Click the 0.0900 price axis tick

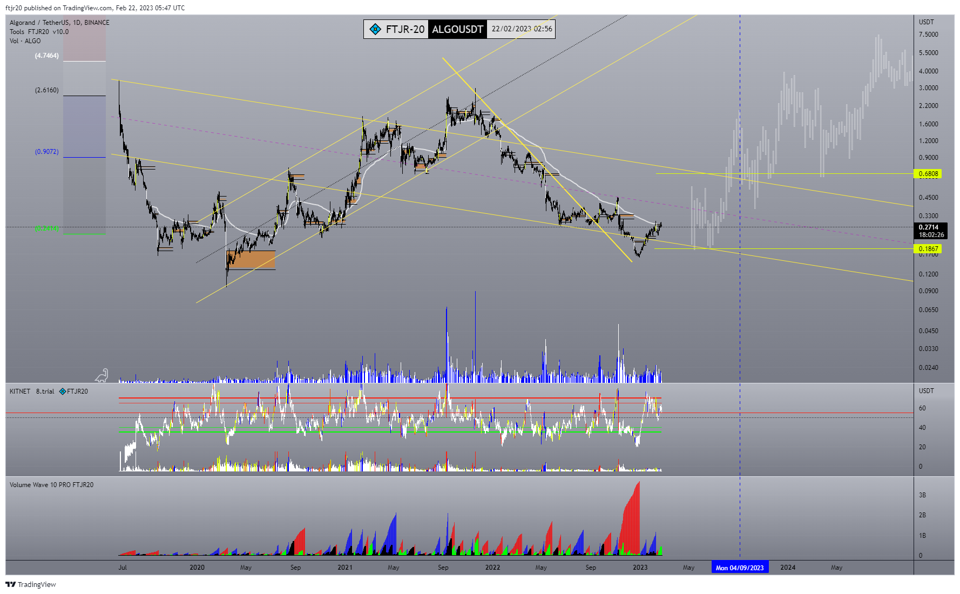click(929, 291)
